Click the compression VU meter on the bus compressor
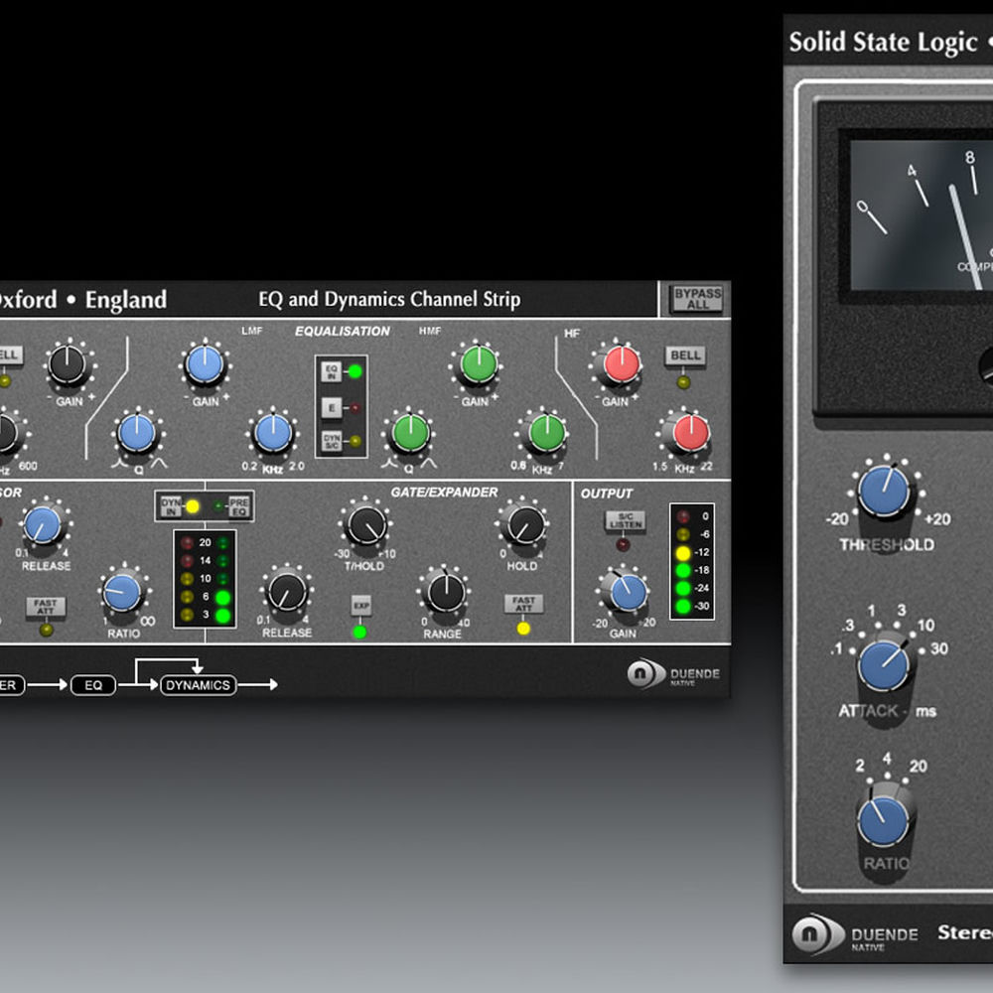 pyautogui.click(x=922, y=215)
